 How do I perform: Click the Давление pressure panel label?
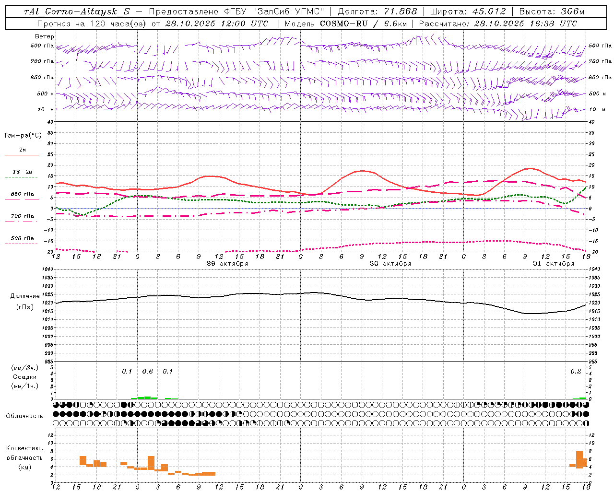pyautogui.click(x=25, y=296)
